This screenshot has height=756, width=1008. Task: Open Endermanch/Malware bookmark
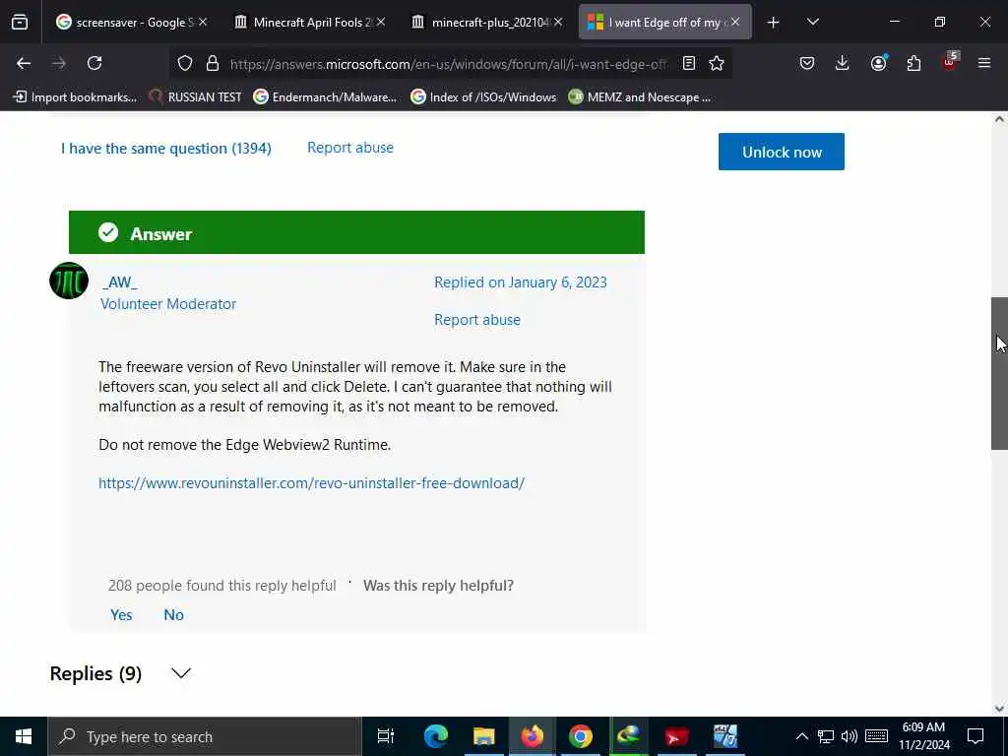(x=325, y=97)
